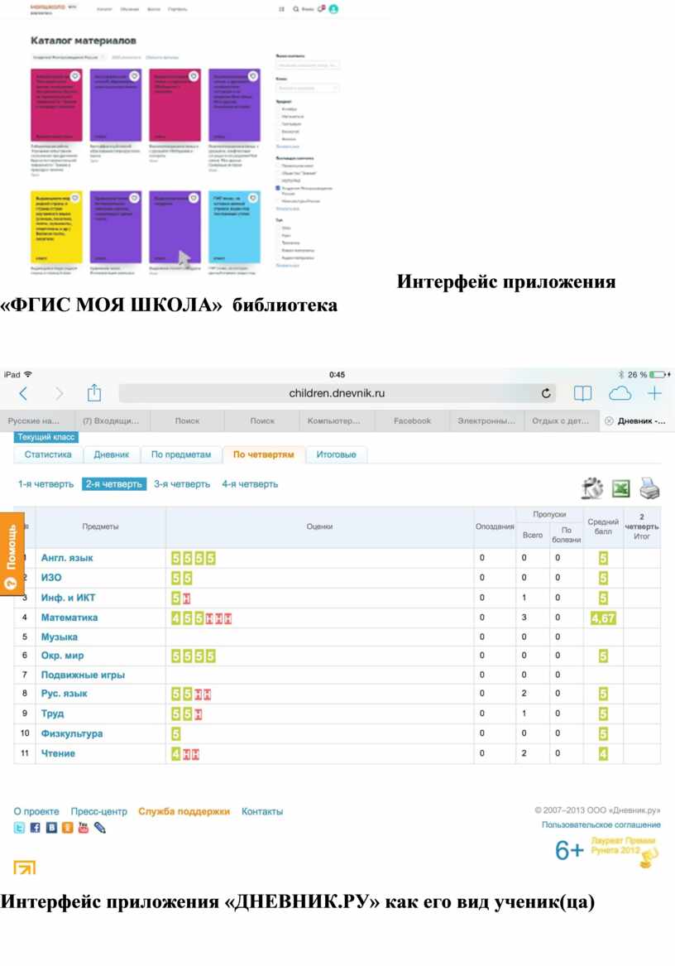Tap the children.dnevnik.ru address bar
The height and width of the screenshot is (966, 675).
[337, 394]
